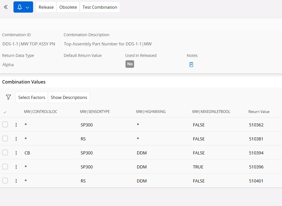Open row actions menu for return value 510401
This screenshot has height=206, width=282.
pyautogui.click(x=16, y=181)
